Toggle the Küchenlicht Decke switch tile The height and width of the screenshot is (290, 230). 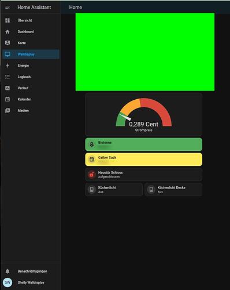click(x=173, y=190)
